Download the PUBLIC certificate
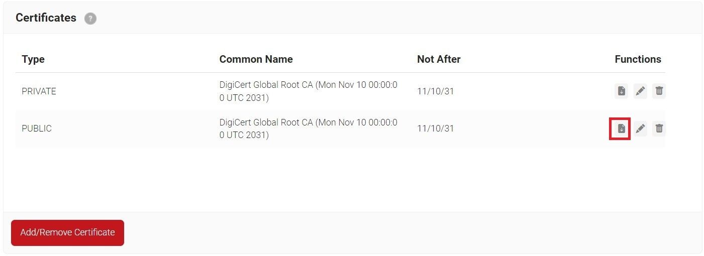This screenshot has height=256, width=704. click(621, 129)
